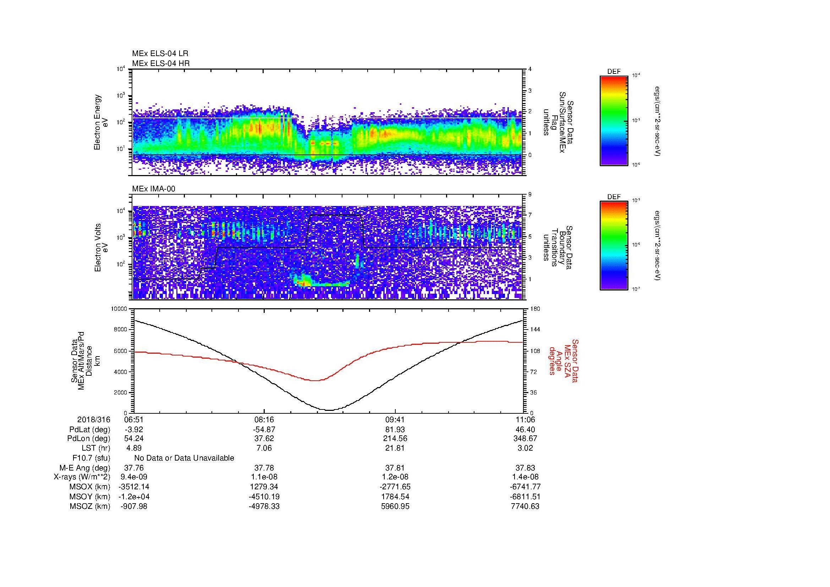This screenshot has height=587, width=830.
Task: Click the MSOX value 1279.34
Action: pyautogui.click(x=264, y=487)
